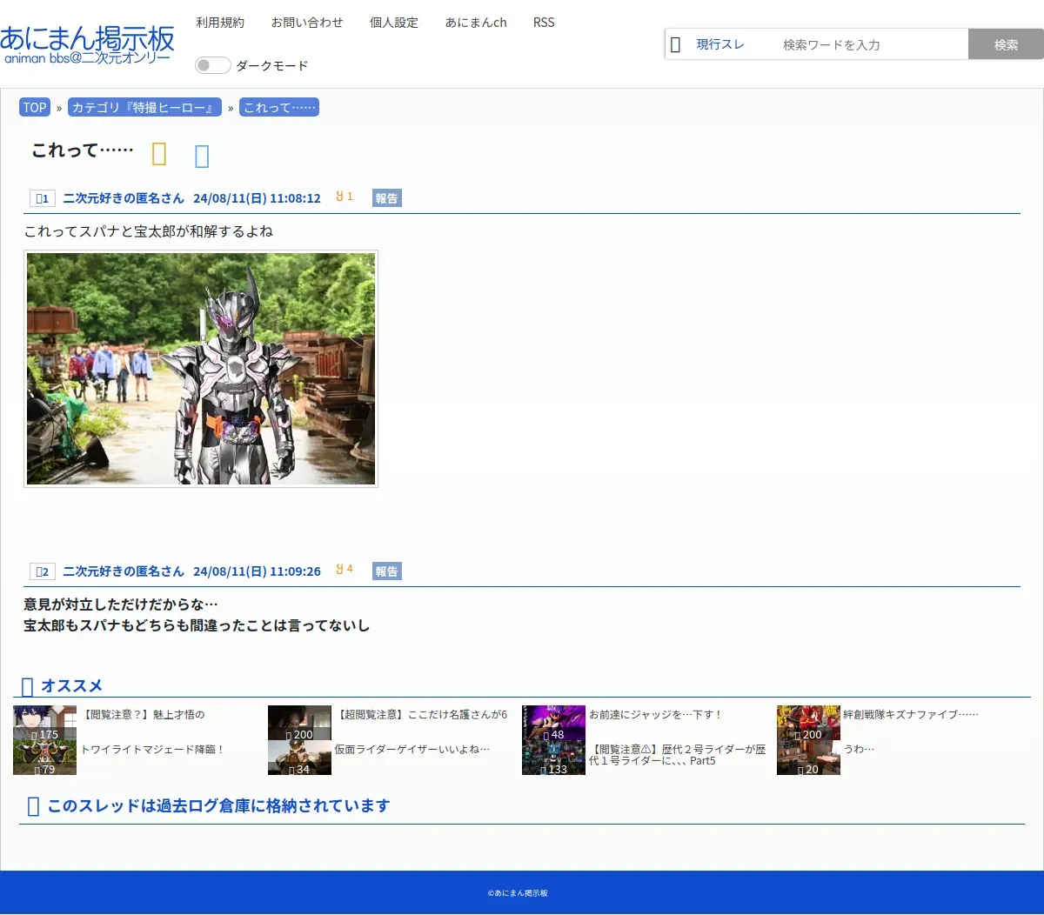Open the 個人設定 menu item
The height and width of the screenshot is (915, 1044).
pyautogui.click(x=394, y=23)
